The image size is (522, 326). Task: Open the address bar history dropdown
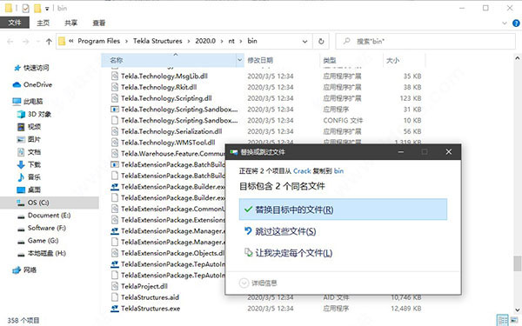pyautogui.click(x=304, y=41)
